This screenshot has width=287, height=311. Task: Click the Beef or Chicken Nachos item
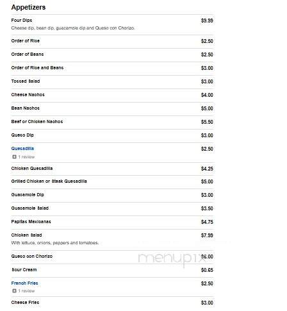tap(37, 122)
